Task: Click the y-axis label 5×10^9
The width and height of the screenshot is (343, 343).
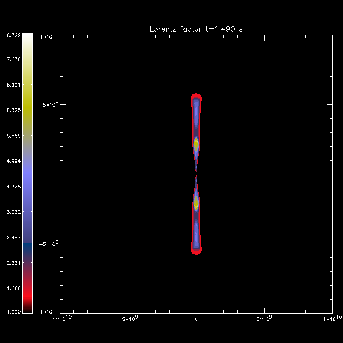Action: point(51,104)
